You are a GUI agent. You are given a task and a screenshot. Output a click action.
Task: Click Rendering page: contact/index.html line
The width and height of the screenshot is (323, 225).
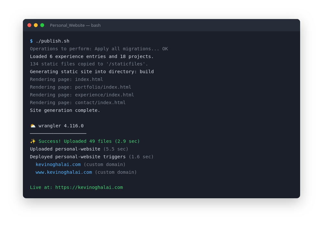coord(78,103)
